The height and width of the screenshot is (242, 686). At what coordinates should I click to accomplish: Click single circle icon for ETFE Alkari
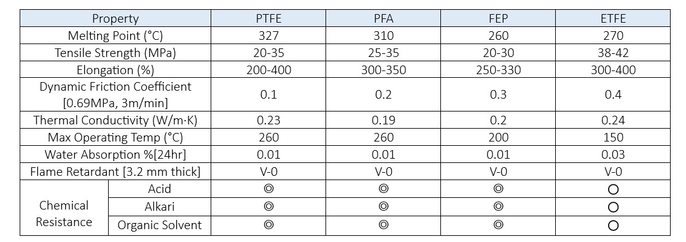(x=613, y=207)
